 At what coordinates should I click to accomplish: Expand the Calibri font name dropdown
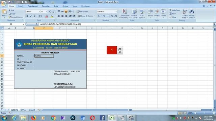pos(39,11)
